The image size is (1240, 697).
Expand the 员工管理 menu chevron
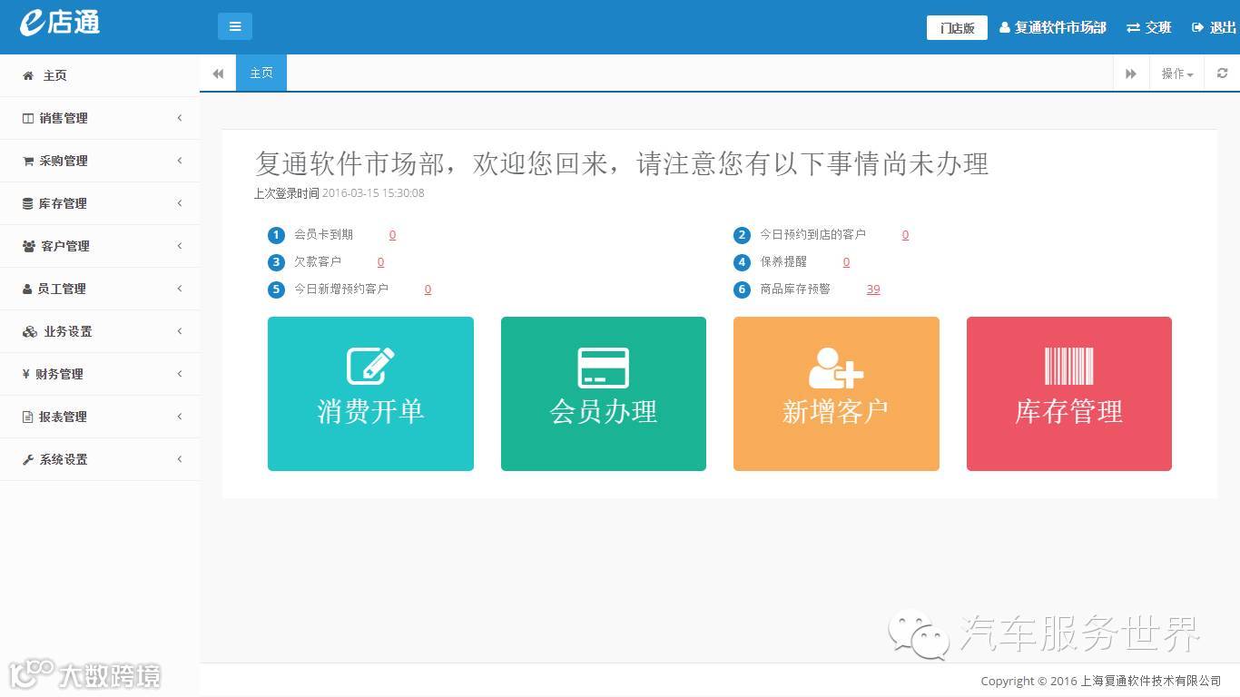coord(180,289)
